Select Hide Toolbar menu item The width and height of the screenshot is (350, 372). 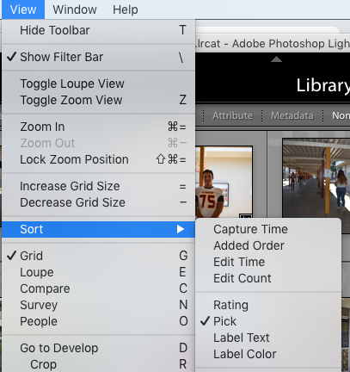(98, 30)
